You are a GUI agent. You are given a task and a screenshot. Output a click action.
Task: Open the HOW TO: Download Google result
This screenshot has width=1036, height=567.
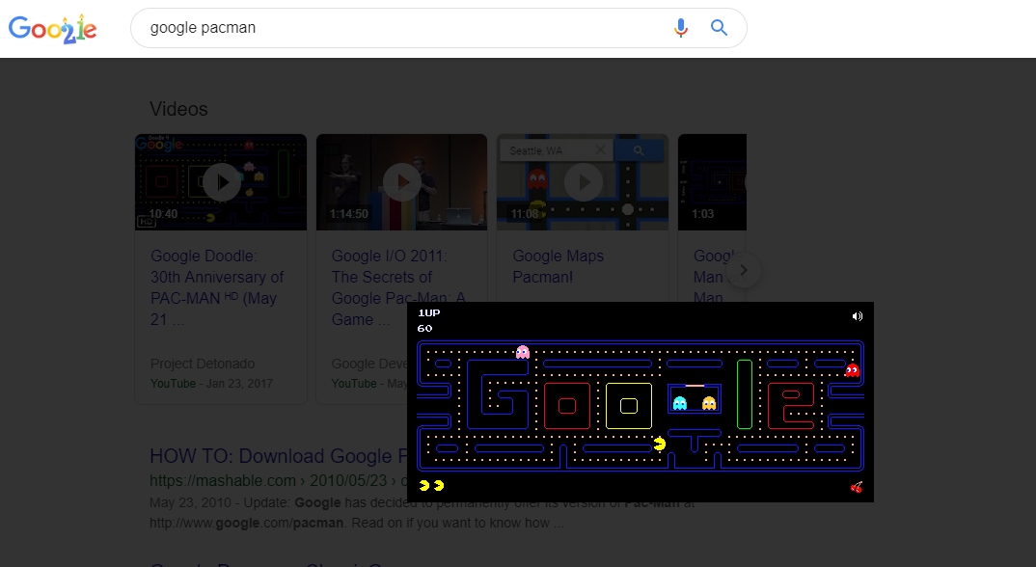pyautogui.click(x=278, y=456)
